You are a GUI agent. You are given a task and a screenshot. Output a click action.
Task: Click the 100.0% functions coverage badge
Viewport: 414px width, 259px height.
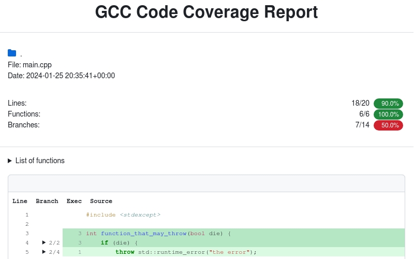tap(388, 114)
